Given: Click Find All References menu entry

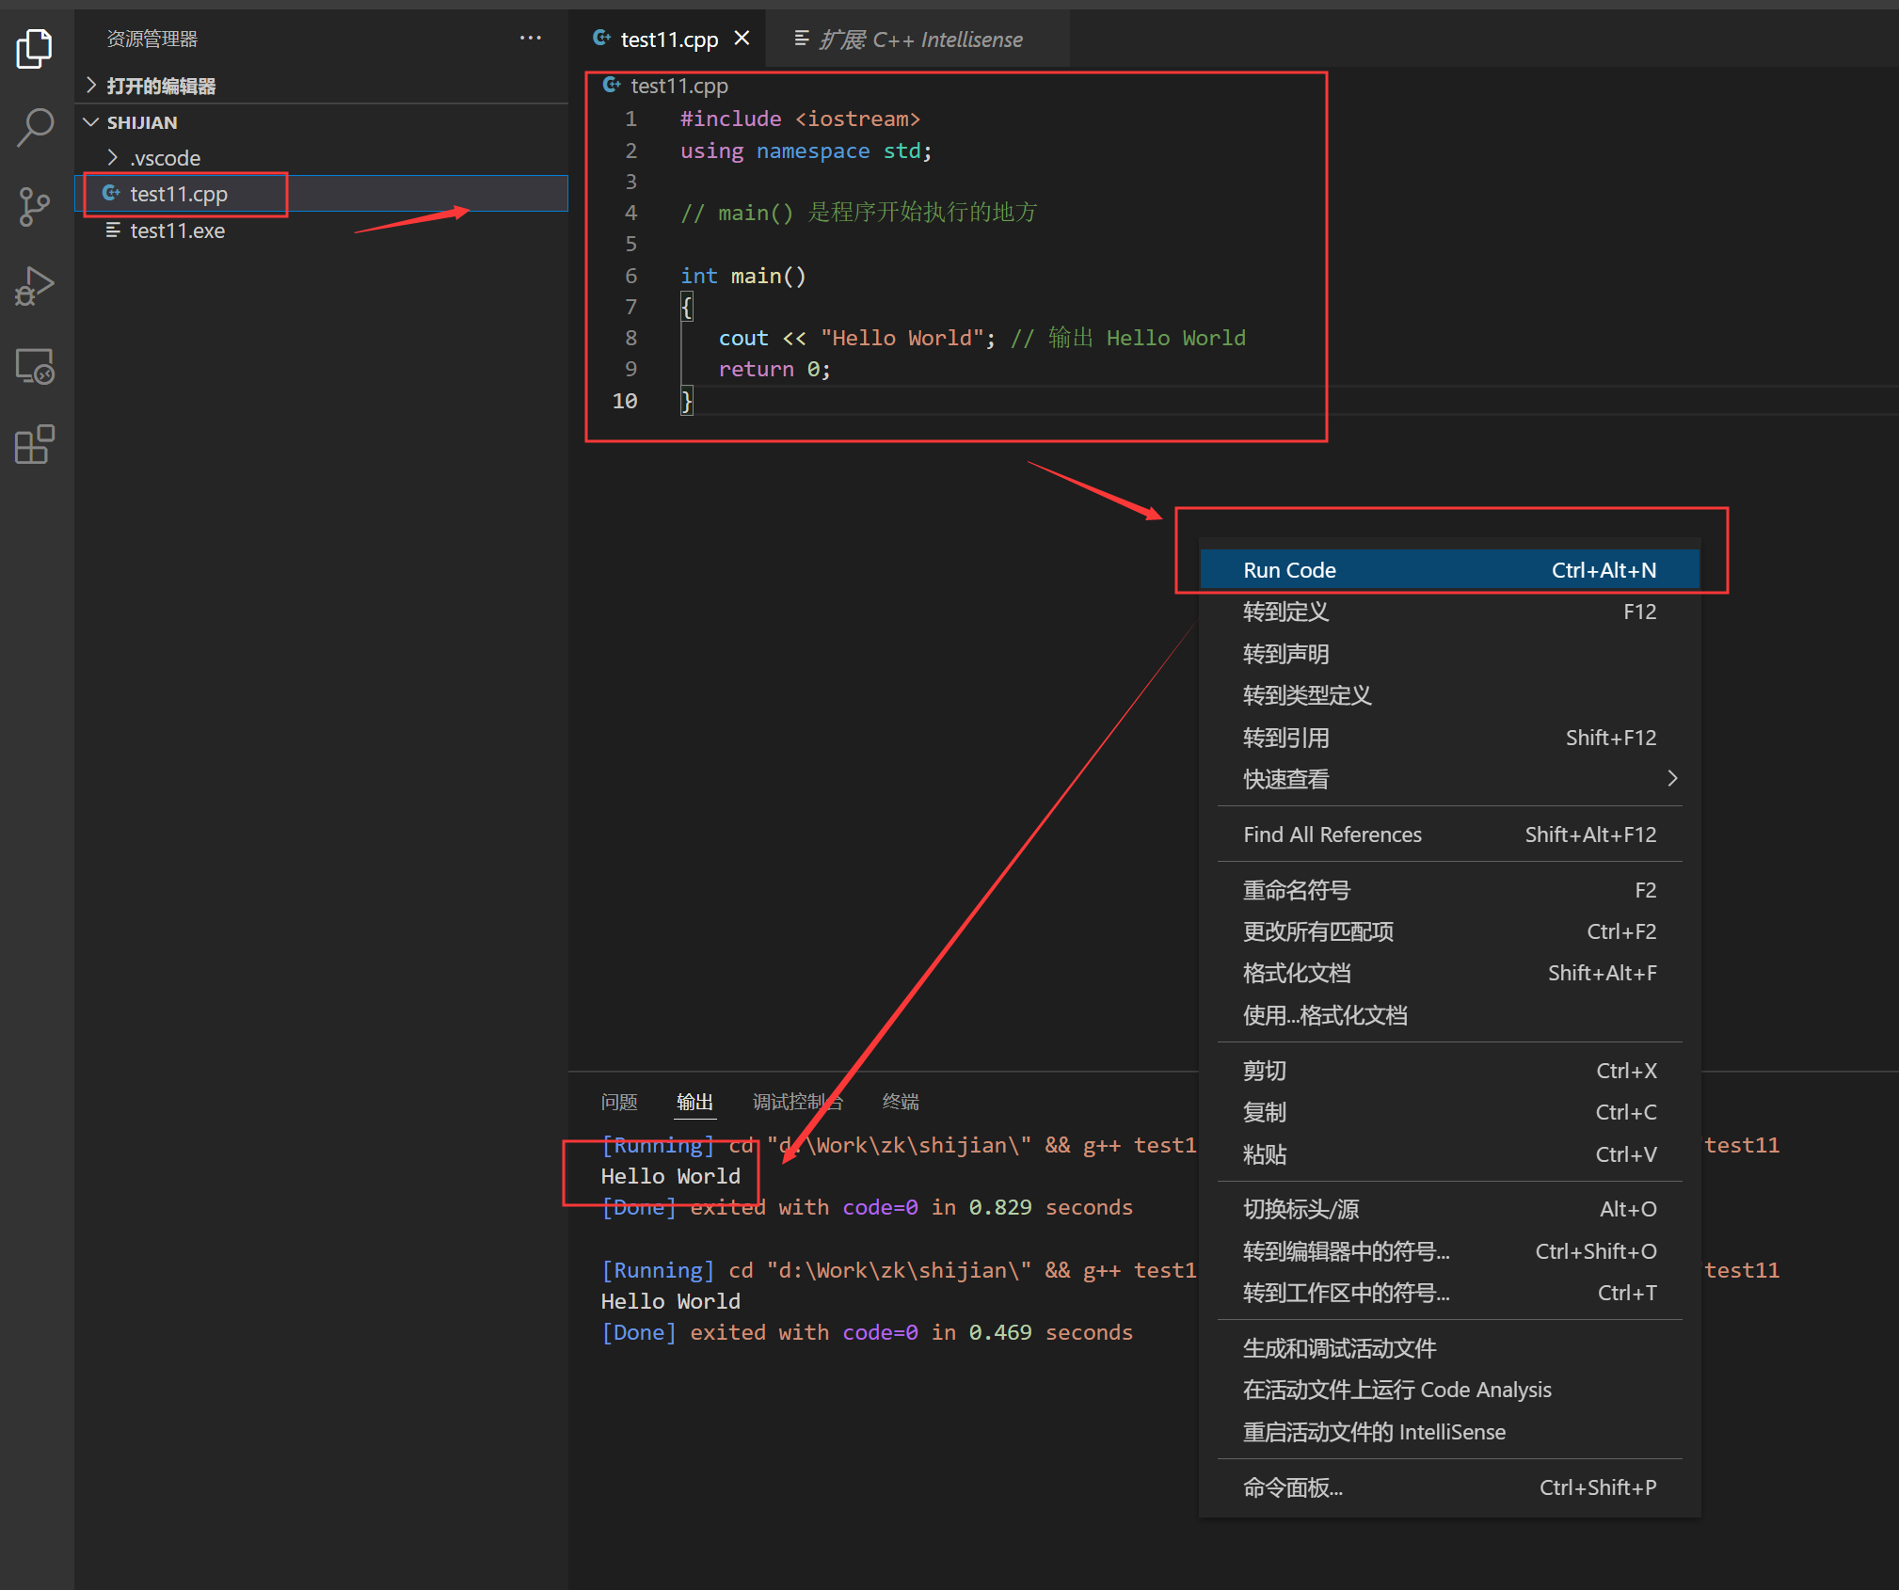Looking at the screenshot, I should tap(1332, 834).
